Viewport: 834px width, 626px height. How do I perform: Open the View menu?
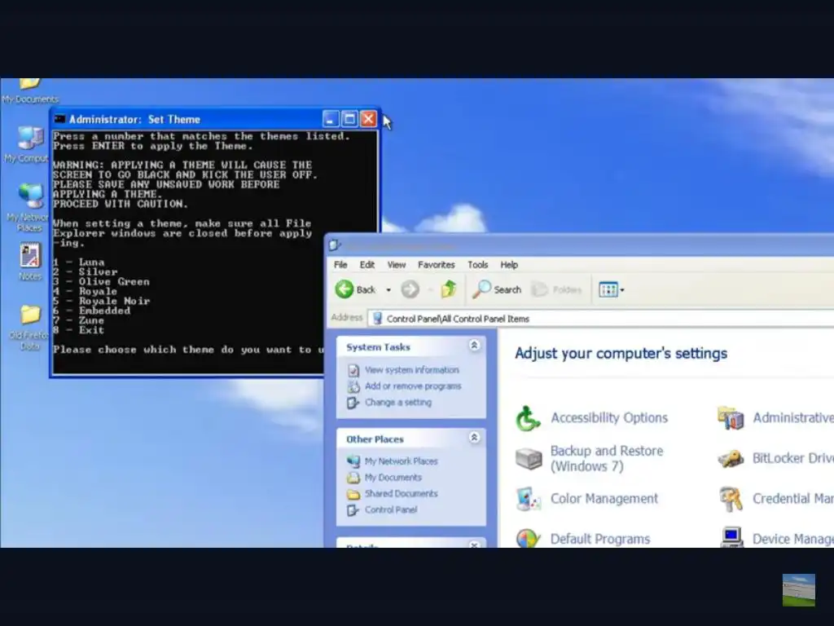(397, 265)
